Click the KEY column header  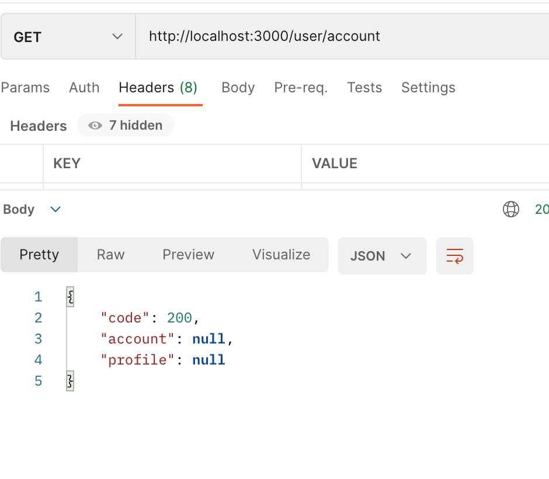(67, 164)
